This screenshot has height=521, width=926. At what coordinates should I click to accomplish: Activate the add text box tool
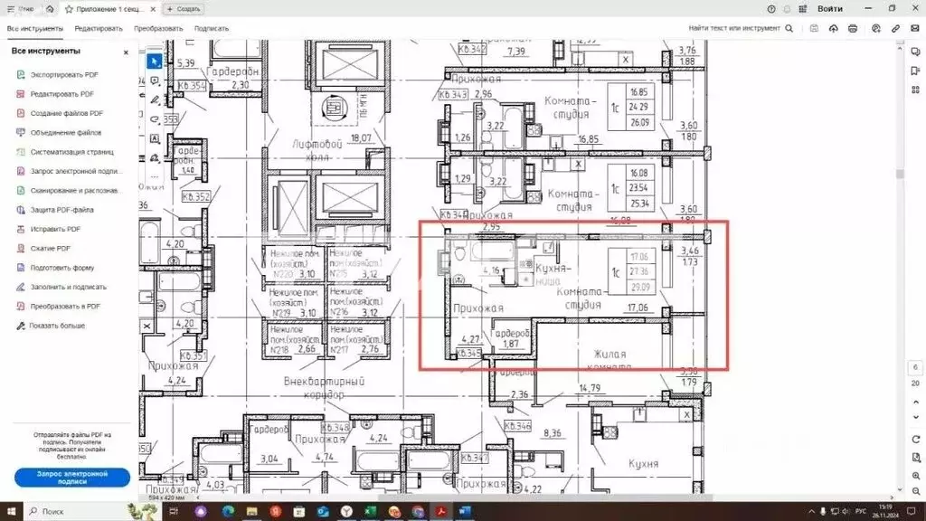click(155, 138)
